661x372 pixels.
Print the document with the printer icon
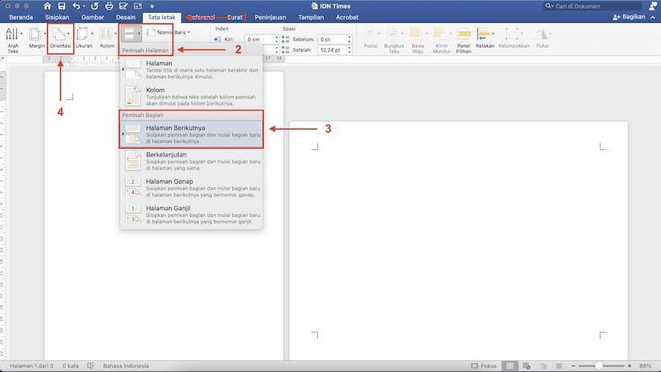(x=109, y=6)
